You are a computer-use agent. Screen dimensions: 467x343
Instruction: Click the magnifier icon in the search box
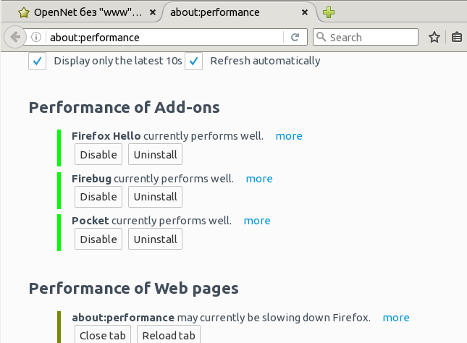[321, 37]
